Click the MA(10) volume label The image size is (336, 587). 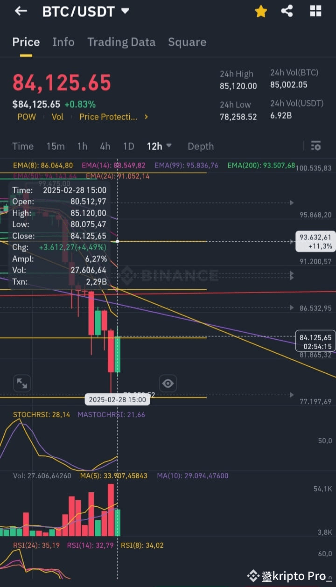(193, 476)
